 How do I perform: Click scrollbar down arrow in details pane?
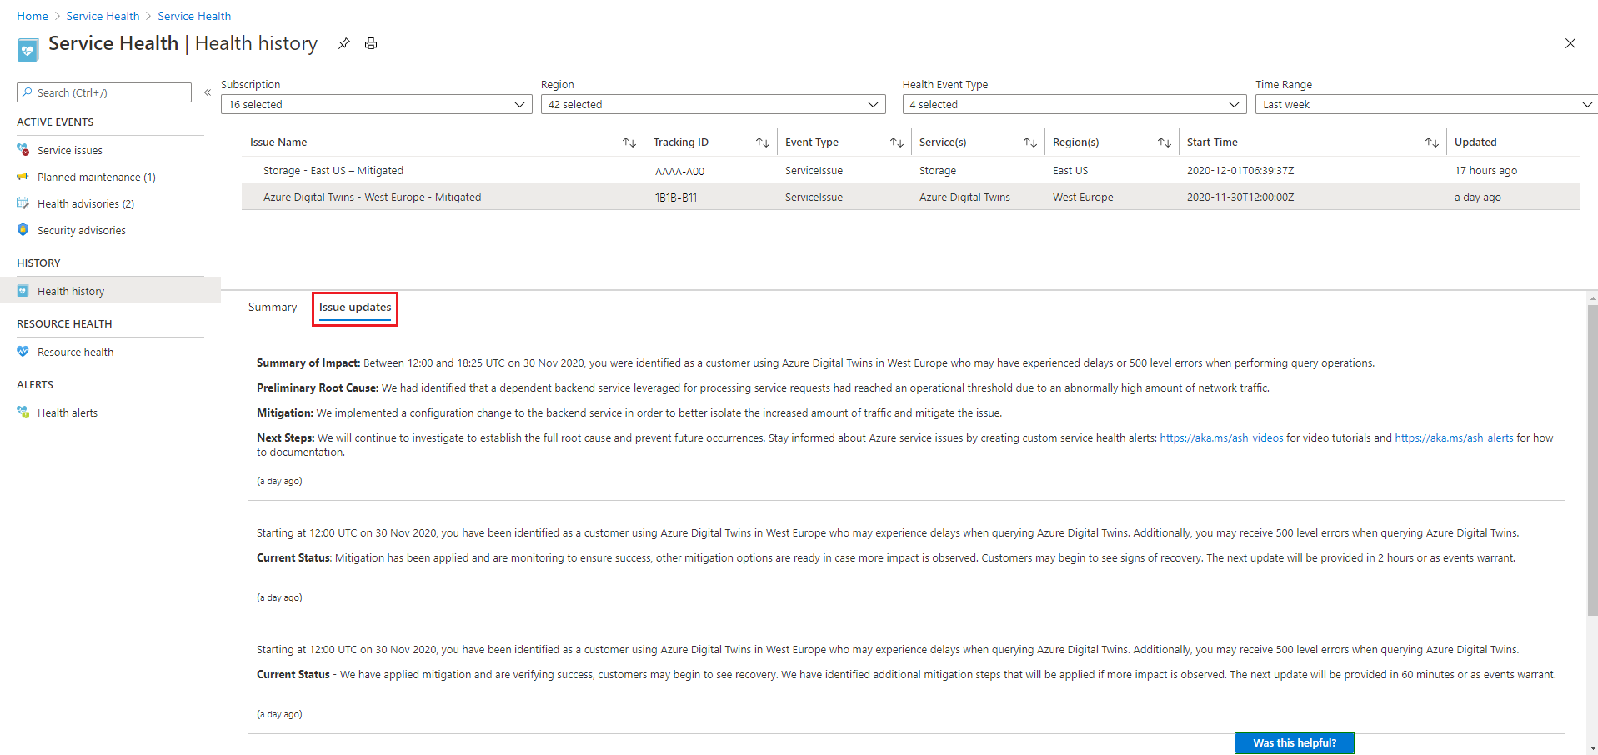point(1592,748)
